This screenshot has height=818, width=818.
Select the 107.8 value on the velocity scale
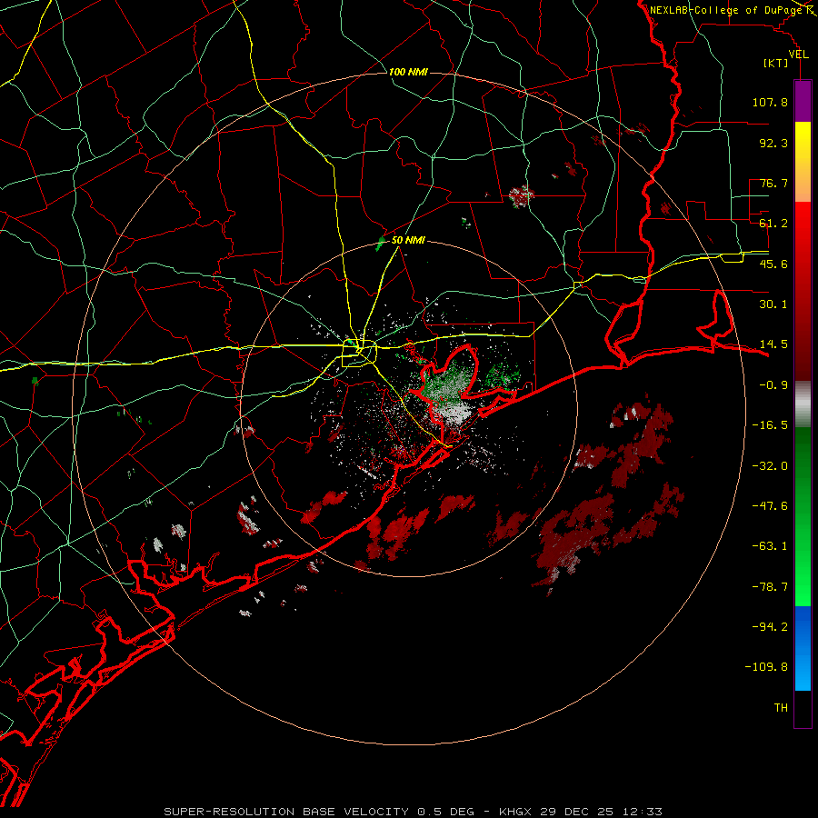(770, 102)
